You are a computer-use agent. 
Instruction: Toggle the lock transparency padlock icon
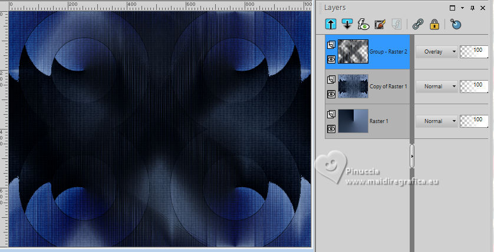434,24
